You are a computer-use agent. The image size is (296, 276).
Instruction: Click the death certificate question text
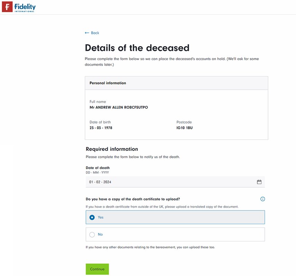tap(133, 199)
